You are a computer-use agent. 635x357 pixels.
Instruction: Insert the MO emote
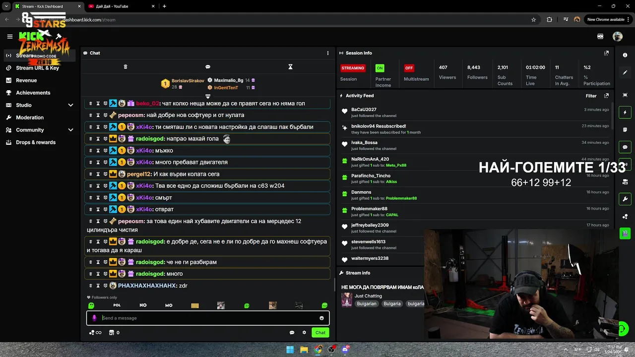pyautogui.click(x=169, y=305)
